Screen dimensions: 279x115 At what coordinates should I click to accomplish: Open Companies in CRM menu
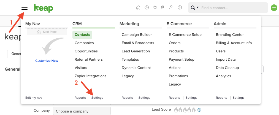click(x=84, y=43)
